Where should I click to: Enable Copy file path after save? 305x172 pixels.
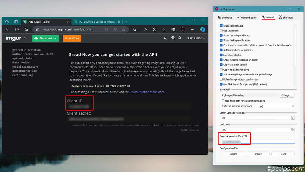(x=221, y=69)
